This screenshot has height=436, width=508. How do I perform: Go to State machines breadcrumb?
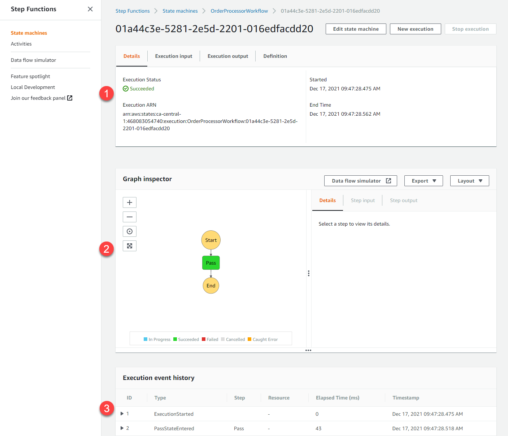tap(180, 11)
